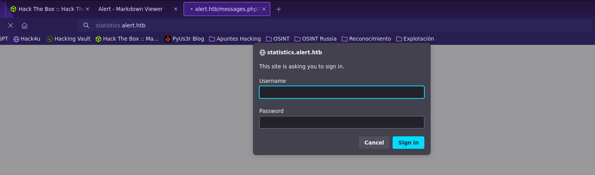595x175 pixels.
Task: Go to the browser home page icon
Action: [24, 25]
